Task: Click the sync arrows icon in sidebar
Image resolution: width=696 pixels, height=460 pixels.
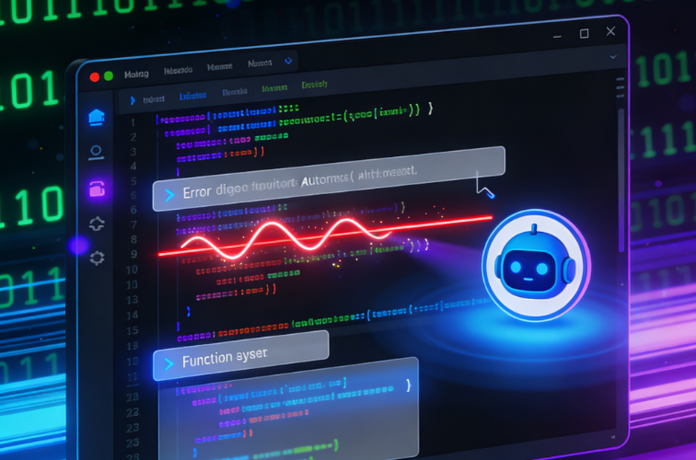Action: pos(97,224)
